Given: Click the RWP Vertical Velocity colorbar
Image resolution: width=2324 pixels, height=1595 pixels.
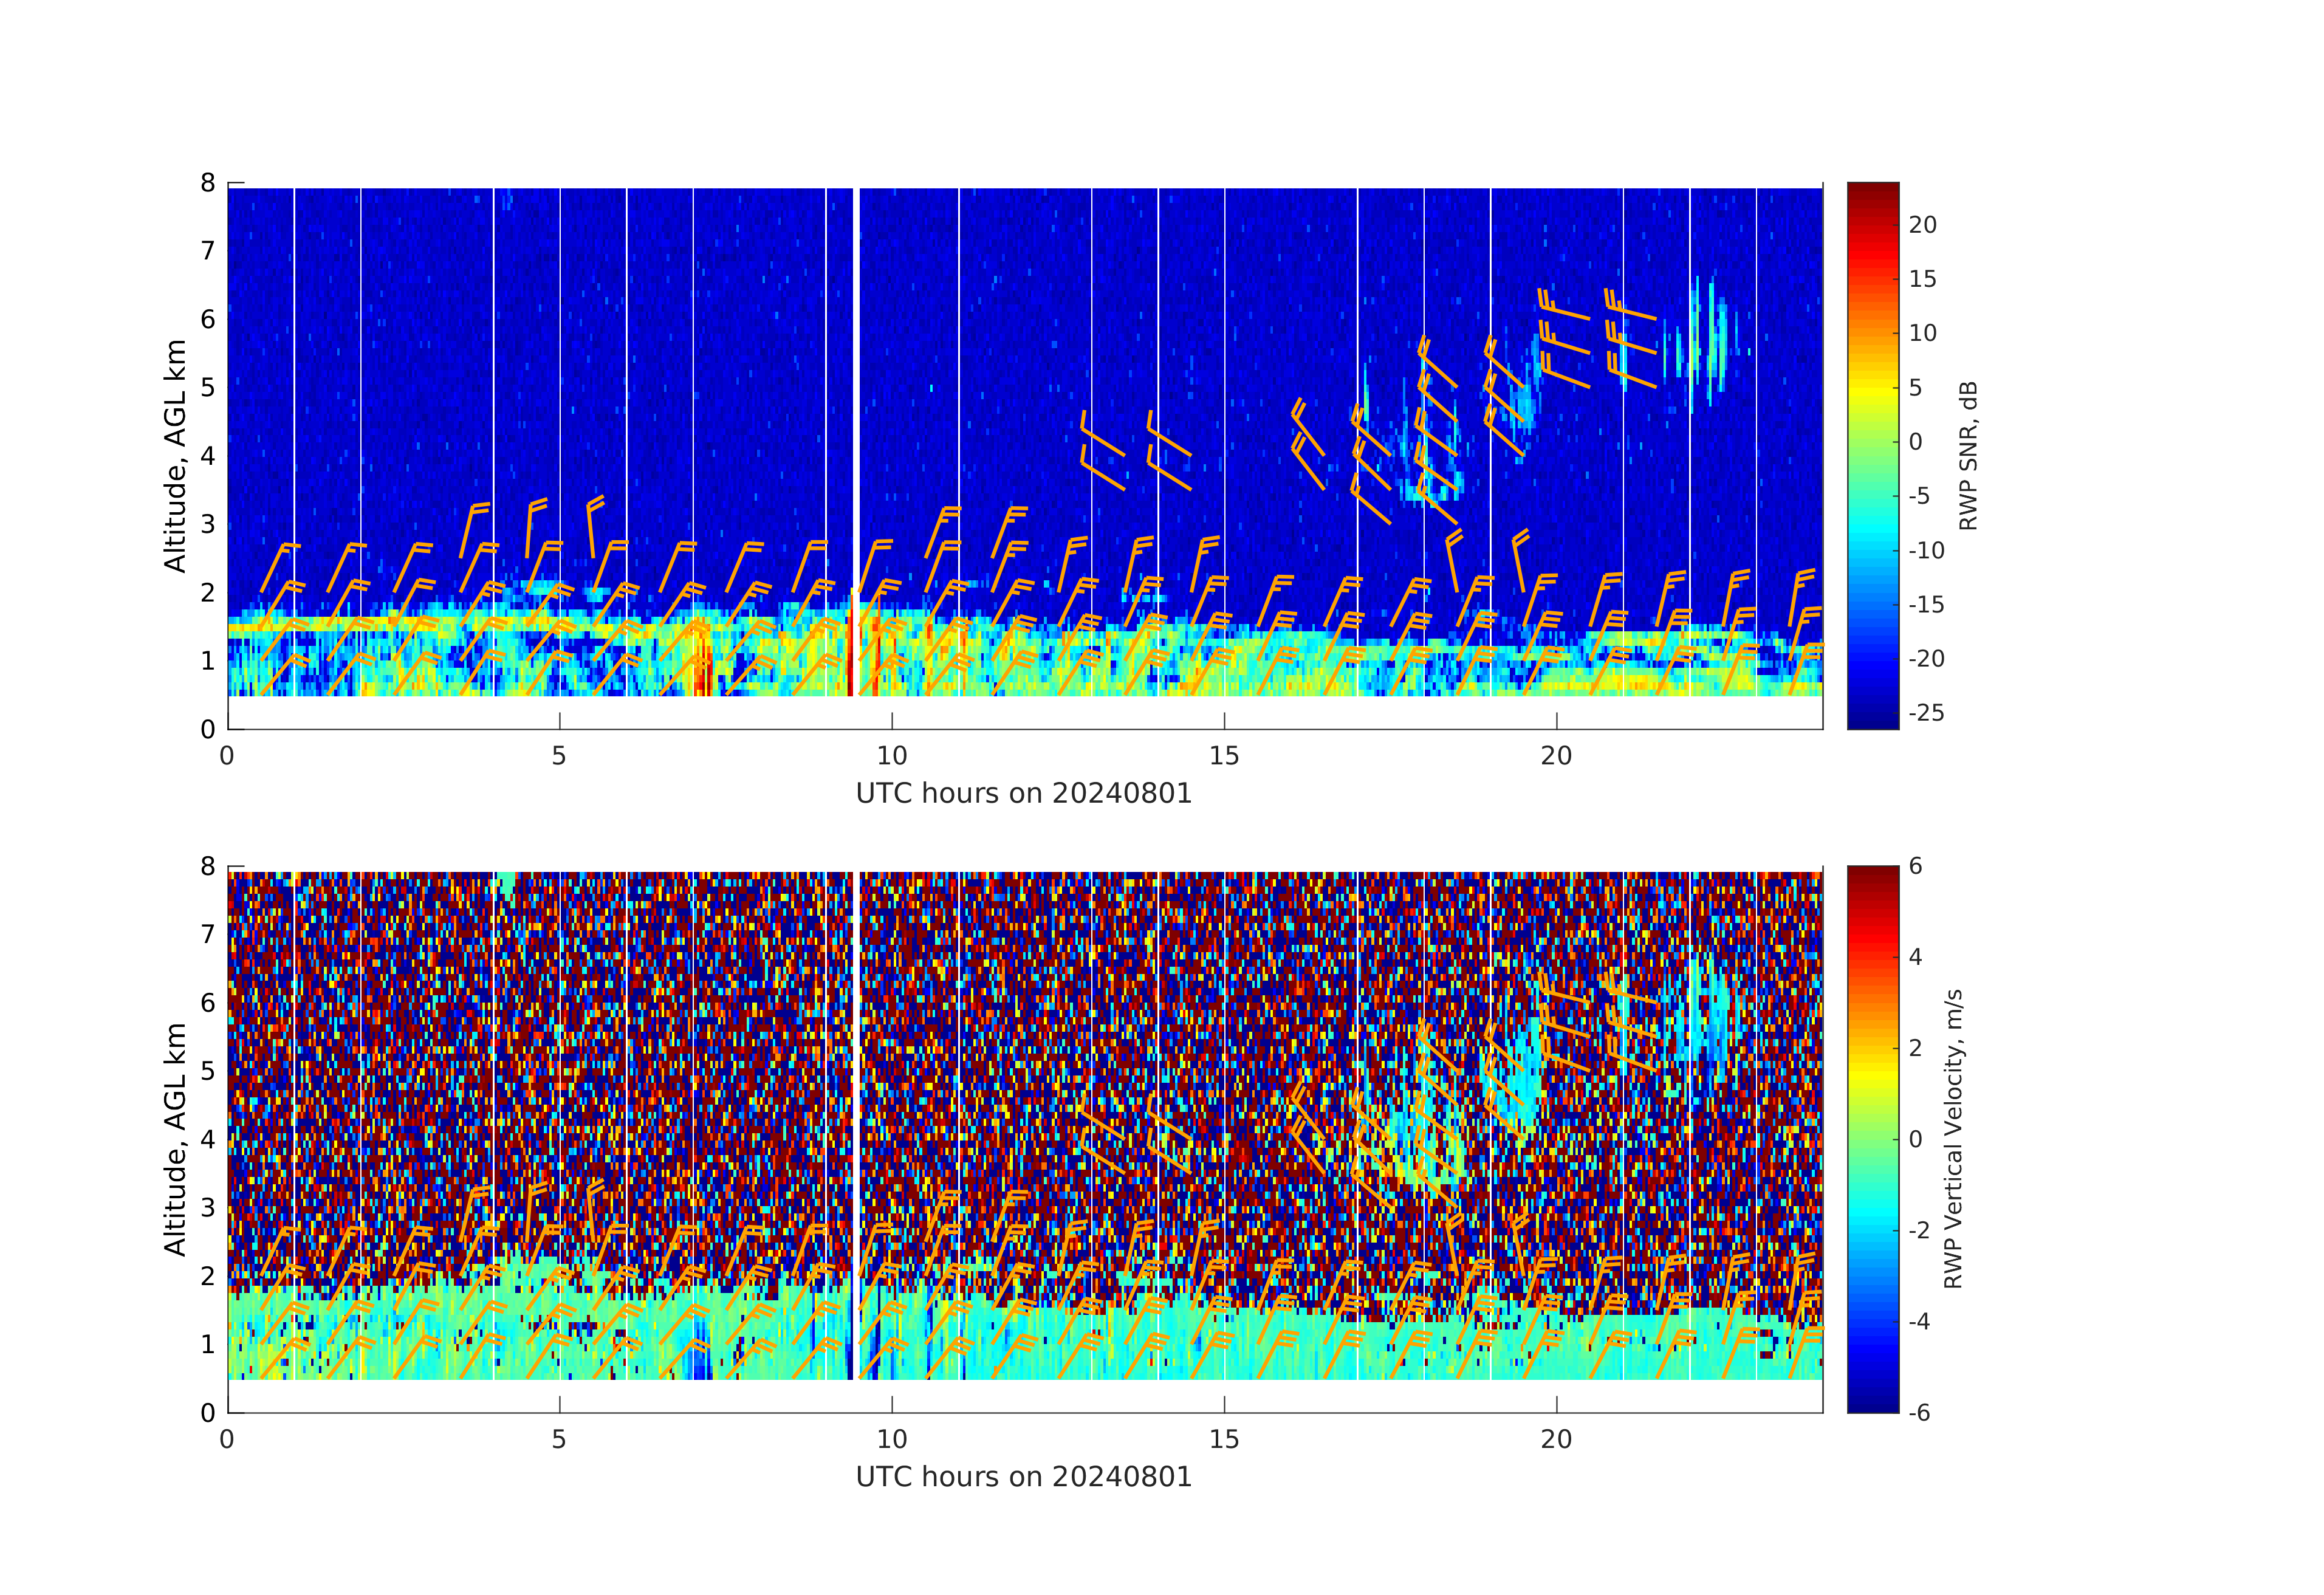Looking at the screenshot, I should (x=1872, y=1138).
